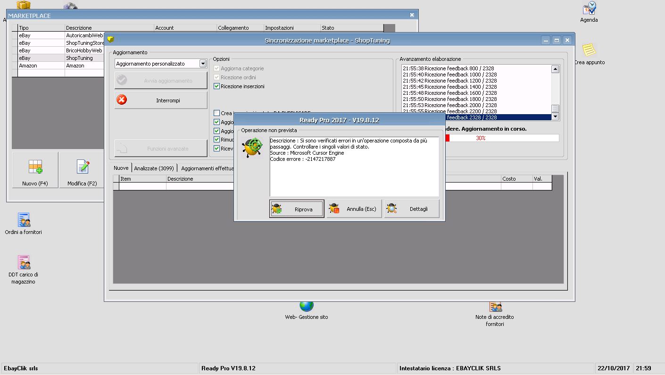Select the log line Ricezione feedback 1400 / 2328
This screenshot has width=665, height=375.
(476, 87)
